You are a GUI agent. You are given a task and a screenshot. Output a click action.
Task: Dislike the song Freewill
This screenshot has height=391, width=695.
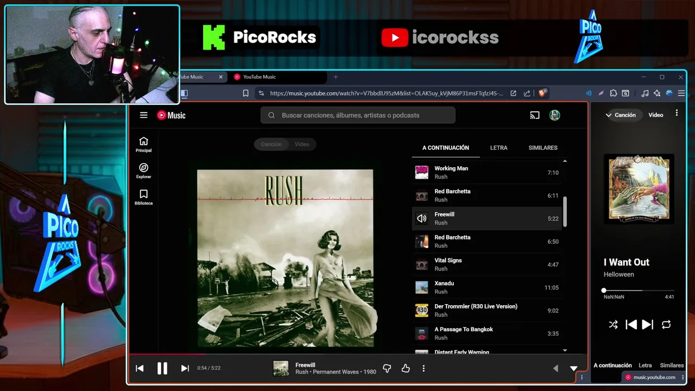click(387, 368)
